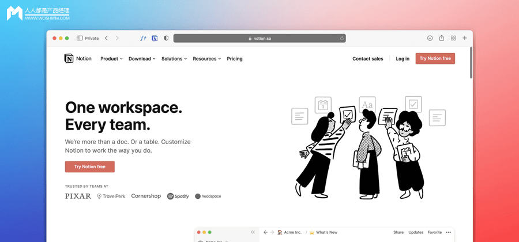Click the Safari share icon
This screenshot has width=519, height=242.
click(x=441, y=38)
